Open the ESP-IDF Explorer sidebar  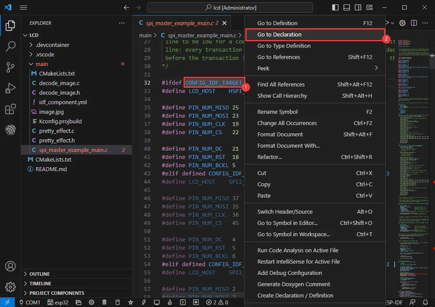coord(10,130)
